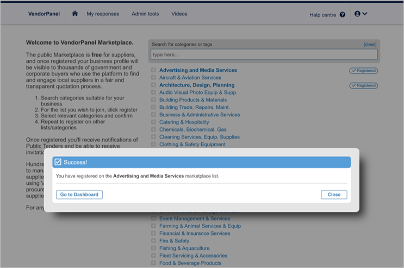The height and width of the screenshot is (268, 404).
Task: Expand Event Management & Services category
Action: click(153, 219)
